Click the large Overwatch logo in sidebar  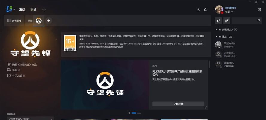30,44
